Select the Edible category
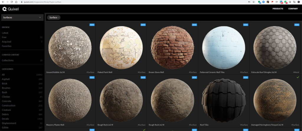This screenshot has width=302, height=131. [5, 128]
